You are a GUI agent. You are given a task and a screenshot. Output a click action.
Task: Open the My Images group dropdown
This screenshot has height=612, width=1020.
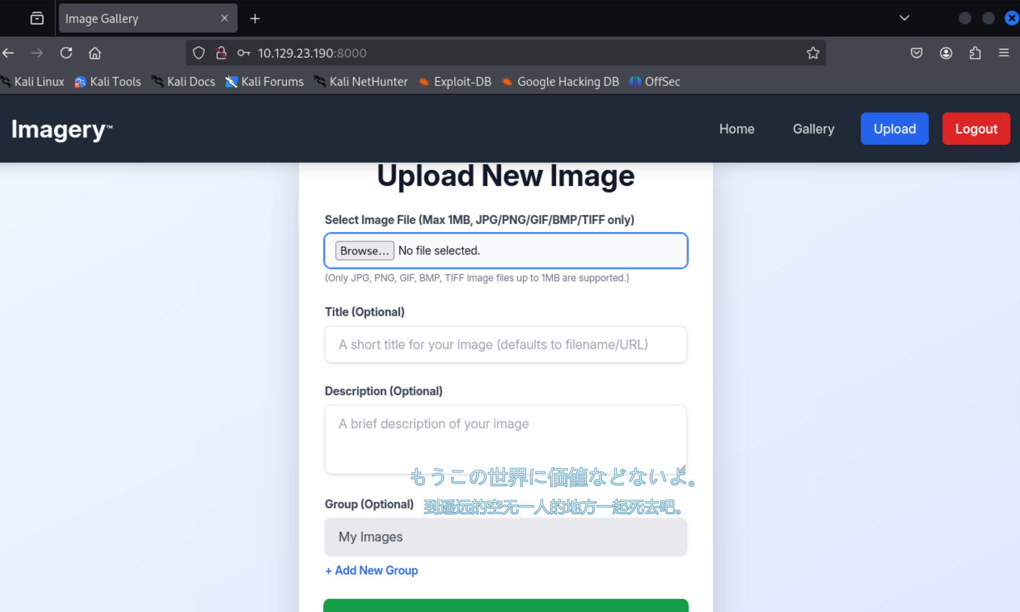pos(505,537)
